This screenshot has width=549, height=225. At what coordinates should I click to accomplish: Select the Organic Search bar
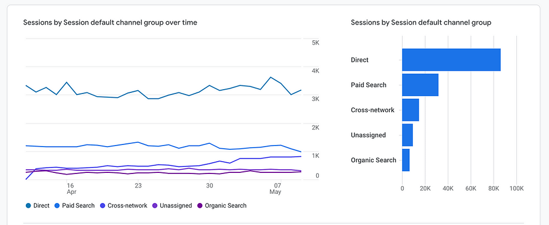pyautogui.click(x=406, y=160)
